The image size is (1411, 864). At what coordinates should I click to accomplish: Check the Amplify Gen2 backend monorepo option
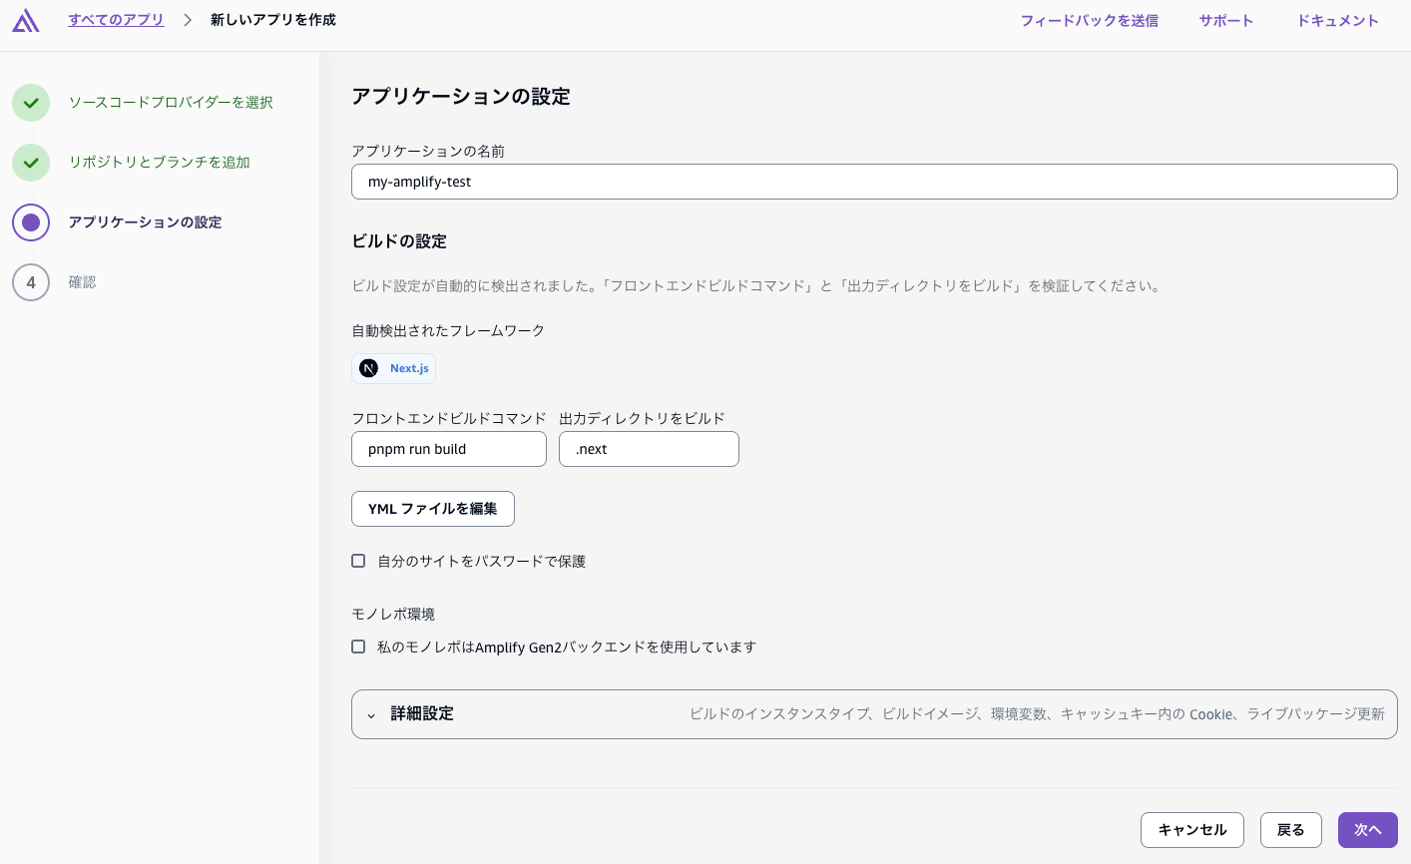(x=358, y=647)
